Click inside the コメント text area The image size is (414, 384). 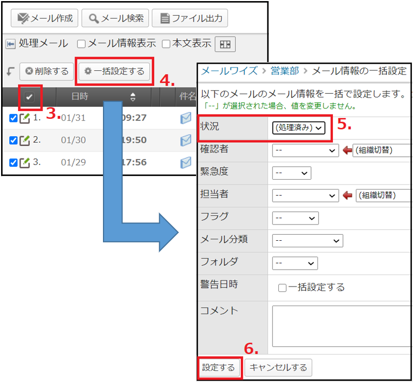[340, 326]
